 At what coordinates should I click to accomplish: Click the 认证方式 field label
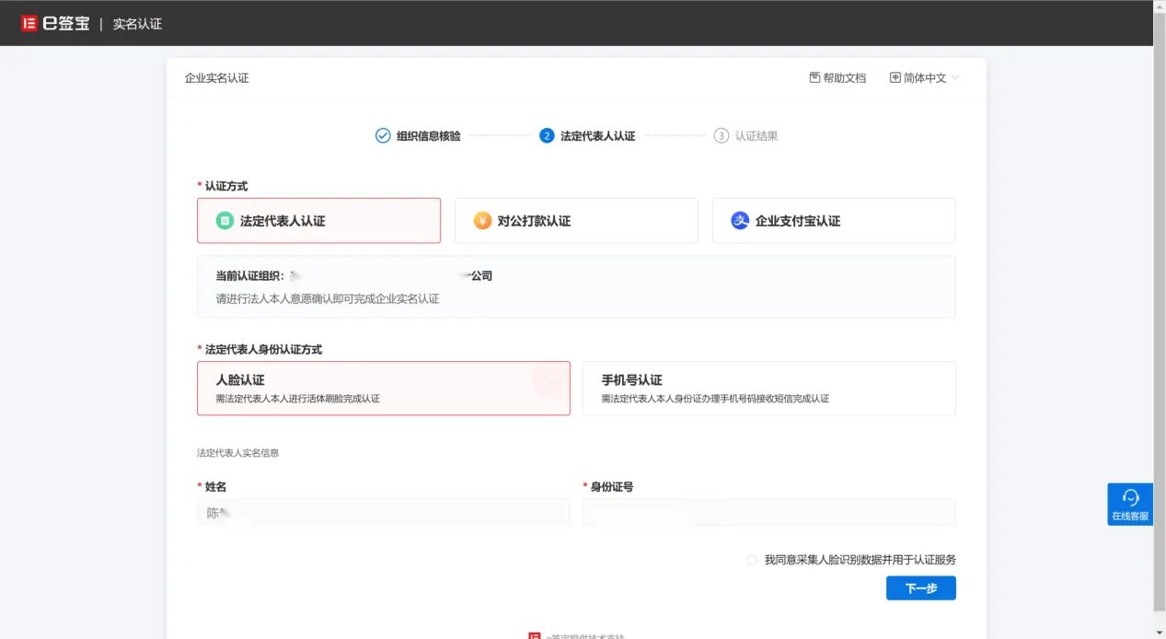coord(226,186)
